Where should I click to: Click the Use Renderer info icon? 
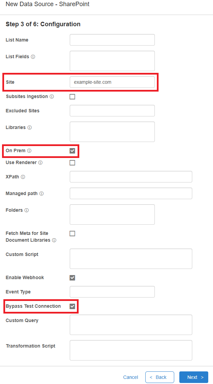coord(40,163)
